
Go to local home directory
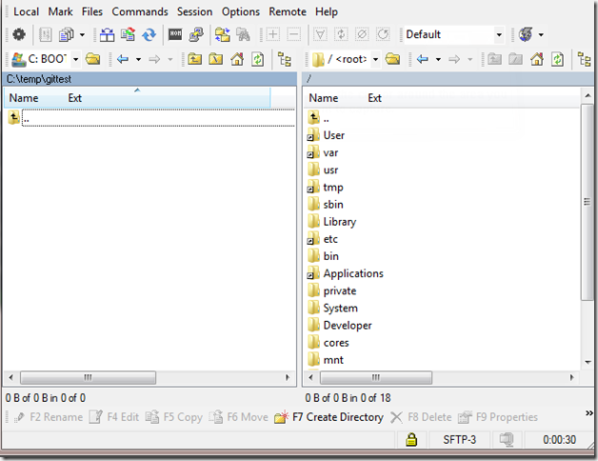(x=237, y=59)
